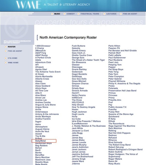
Task: Open the Hozier roster link
Action: (x=75, y=109)
